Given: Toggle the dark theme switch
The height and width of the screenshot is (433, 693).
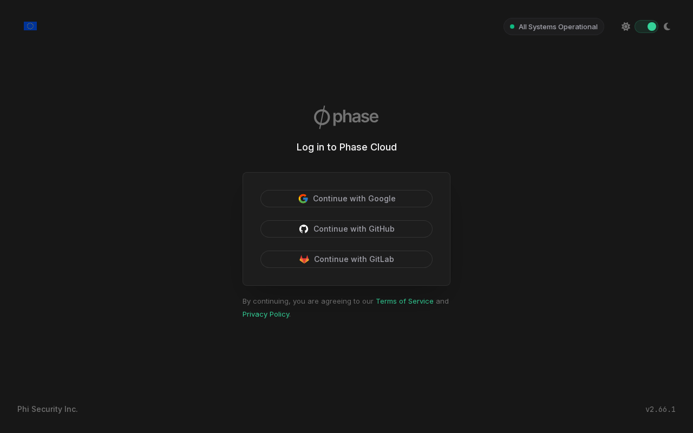Looking at the screenshot, I should 646,27.
